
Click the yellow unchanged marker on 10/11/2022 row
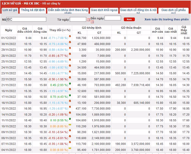70,125
